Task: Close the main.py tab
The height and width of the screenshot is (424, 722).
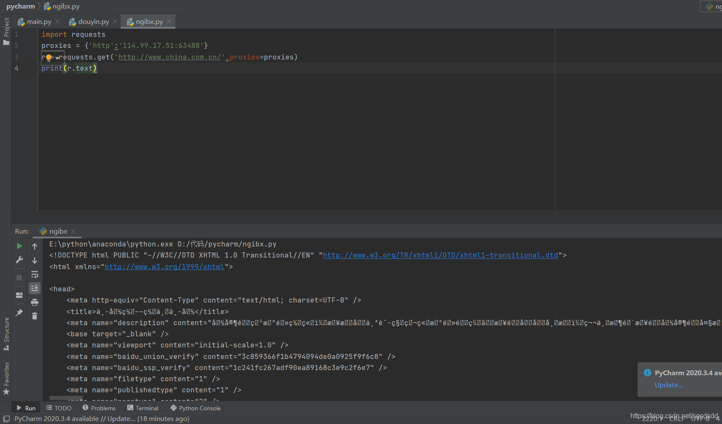Action: point(57,21)
